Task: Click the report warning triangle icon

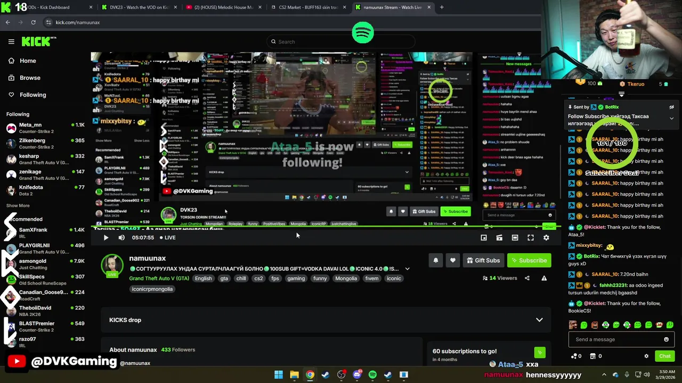Action: point(544,278)
